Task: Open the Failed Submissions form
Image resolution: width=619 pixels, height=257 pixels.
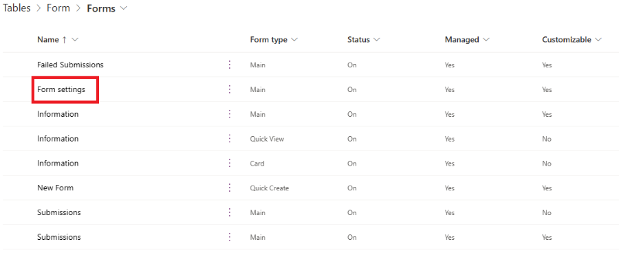Action: point(70,65)
